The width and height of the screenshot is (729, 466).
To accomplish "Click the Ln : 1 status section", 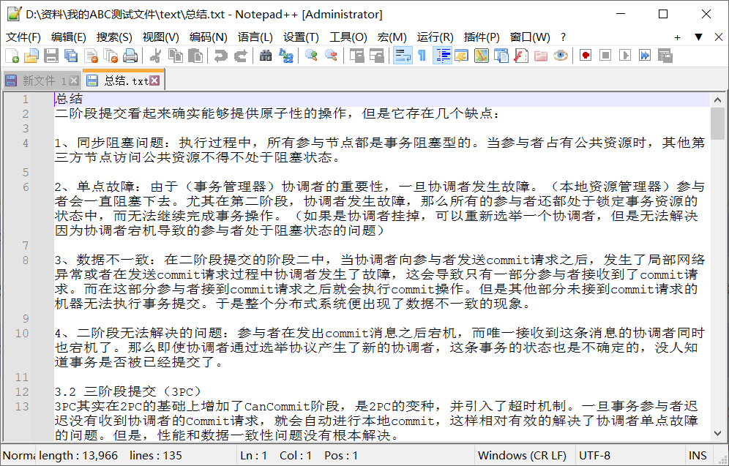I will pos(254,456).
